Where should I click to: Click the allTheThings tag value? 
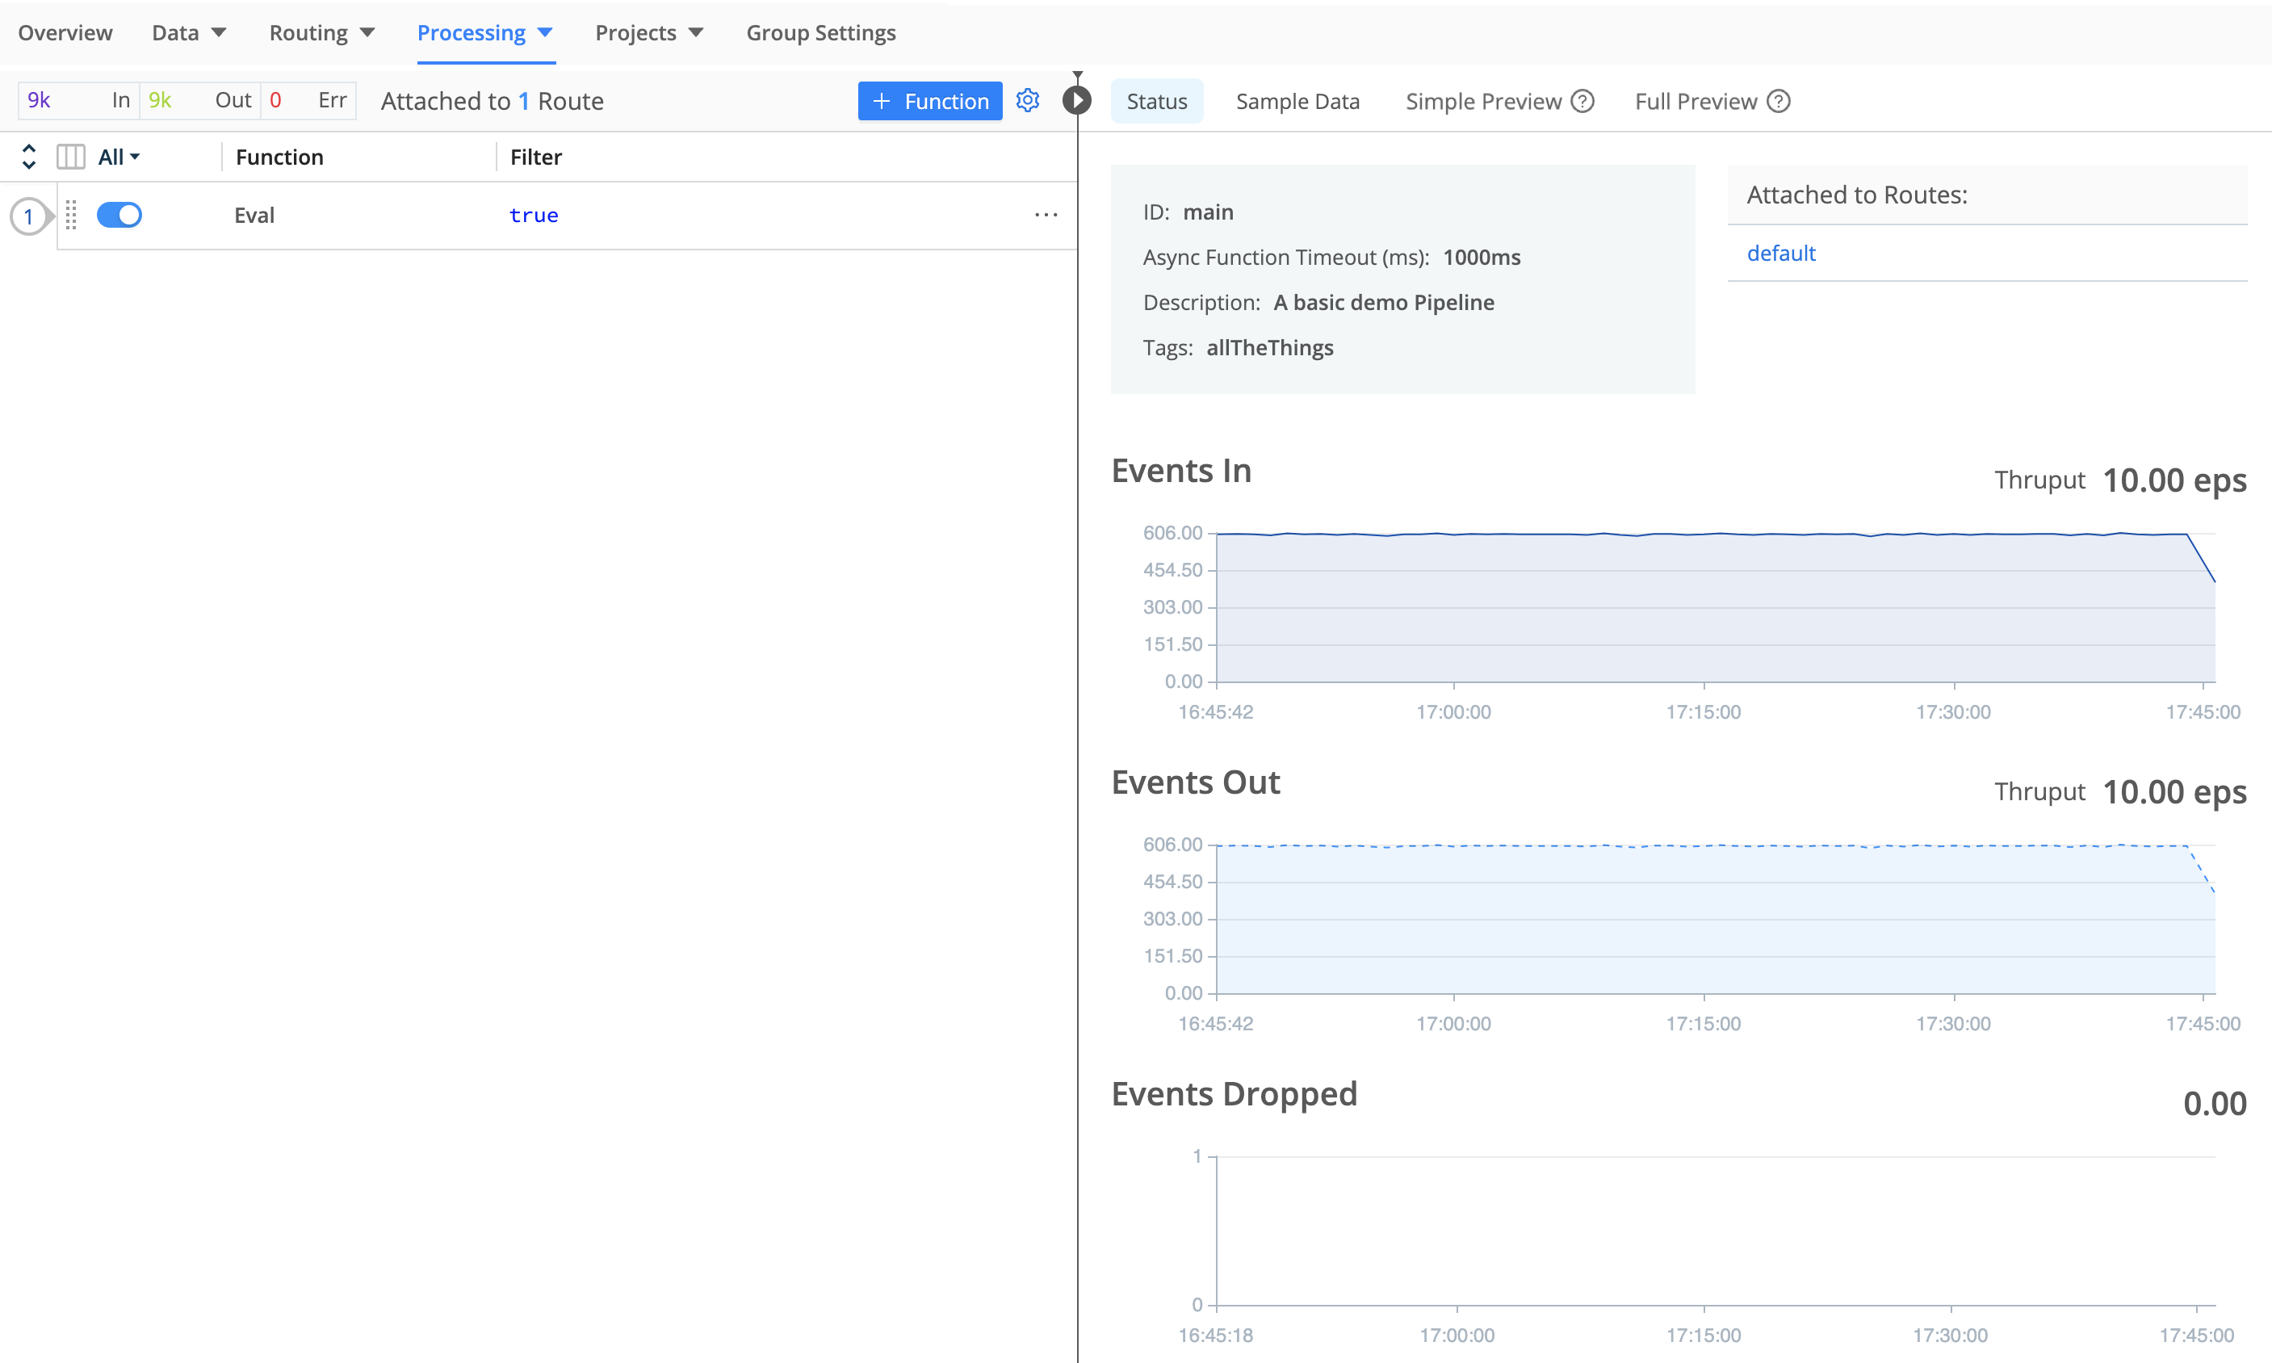[x=1270, y=348]
